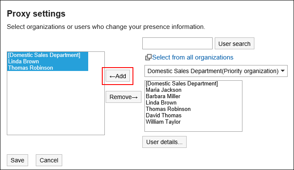Viewport: 294px width, 170px height.
Task: Open User details for selected user
Action: pos(164,142)
